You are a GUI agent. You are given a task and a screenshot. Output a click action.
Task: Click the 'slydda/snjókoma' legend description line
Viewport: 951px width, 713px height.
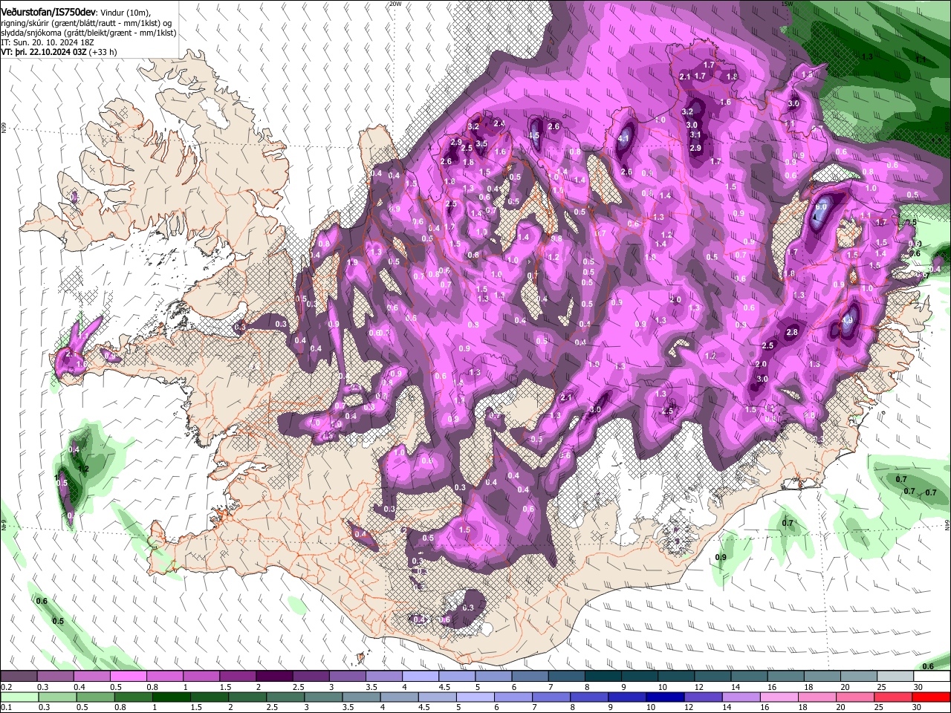click(x=88, y=33)
